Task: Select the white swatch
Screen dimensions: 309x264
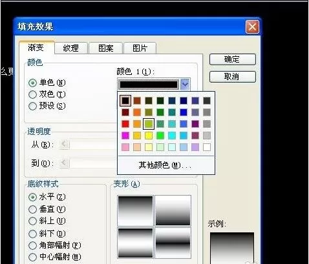Action: pyautogui.click(x=207, y=147)
